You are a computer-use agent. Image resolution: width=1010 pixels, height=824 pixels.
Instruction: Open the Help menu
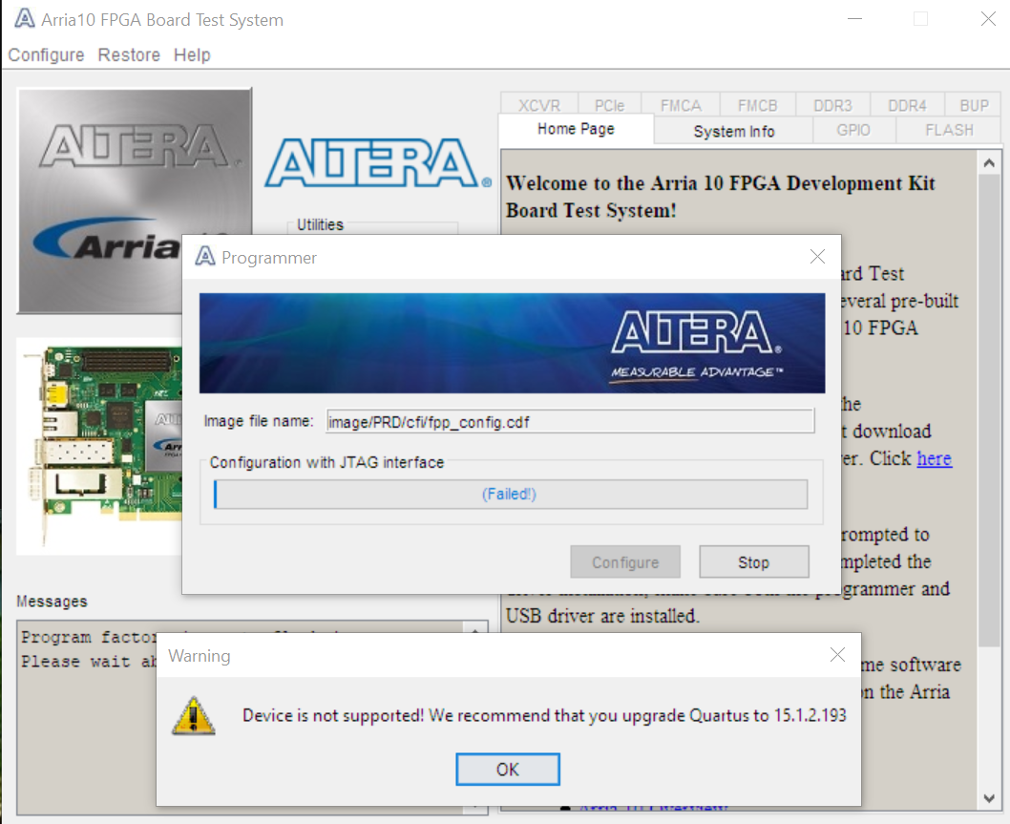(192, 54)
